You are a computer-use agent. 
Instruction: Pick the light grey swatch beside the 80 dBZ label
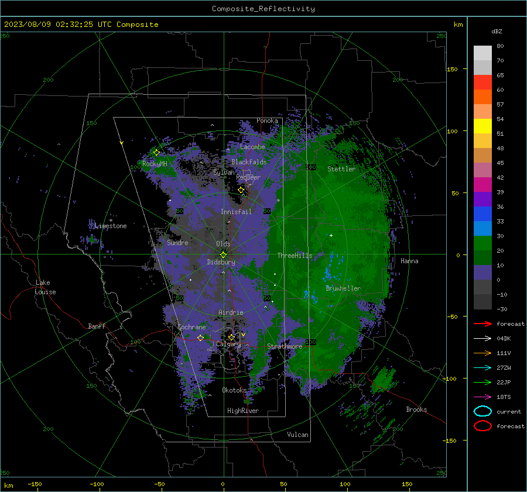[x=482, y=53]
